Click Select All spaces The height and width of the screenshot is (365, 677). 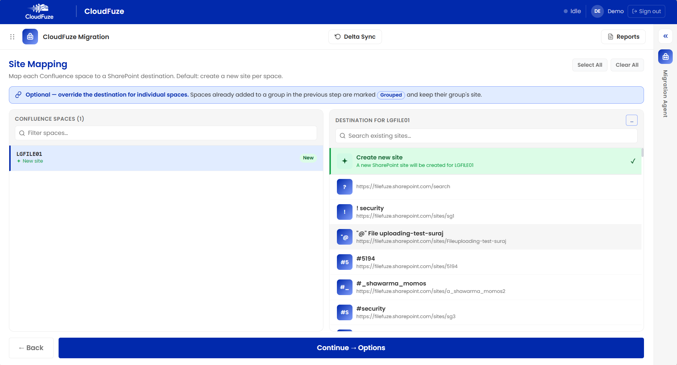(x=590, y=65)
